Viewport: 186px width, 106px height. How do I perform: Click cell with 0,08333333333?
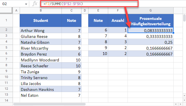click(151, 30)
